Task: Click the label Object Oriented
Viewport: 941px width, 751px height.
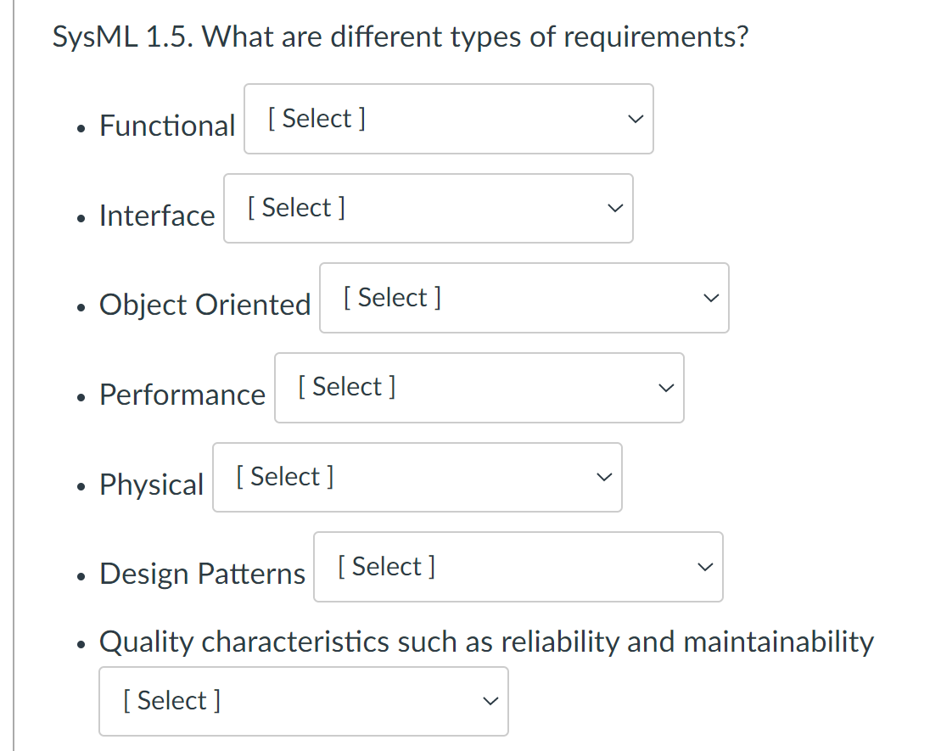Action: coord(204,305)
